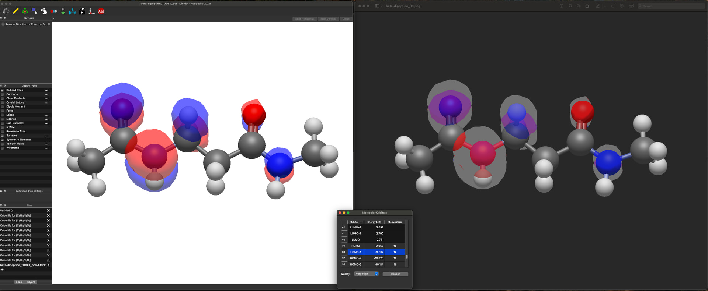Open the Quality dropdown set to Very High

point(366,274)
